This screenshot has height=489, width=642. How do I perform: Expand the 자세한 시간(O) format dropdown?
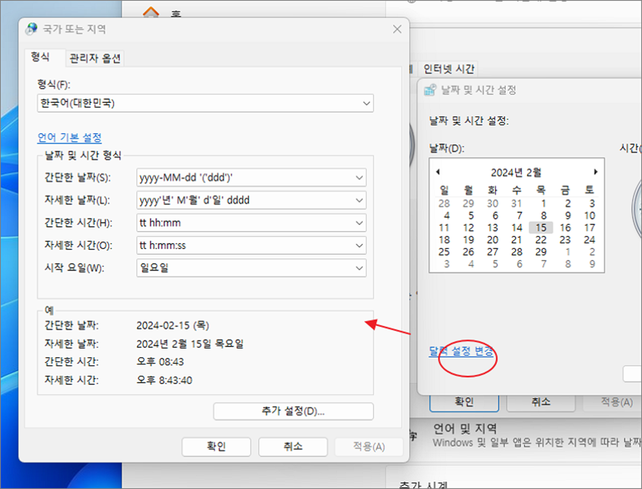pyautogui.click(x=359, y=245)
